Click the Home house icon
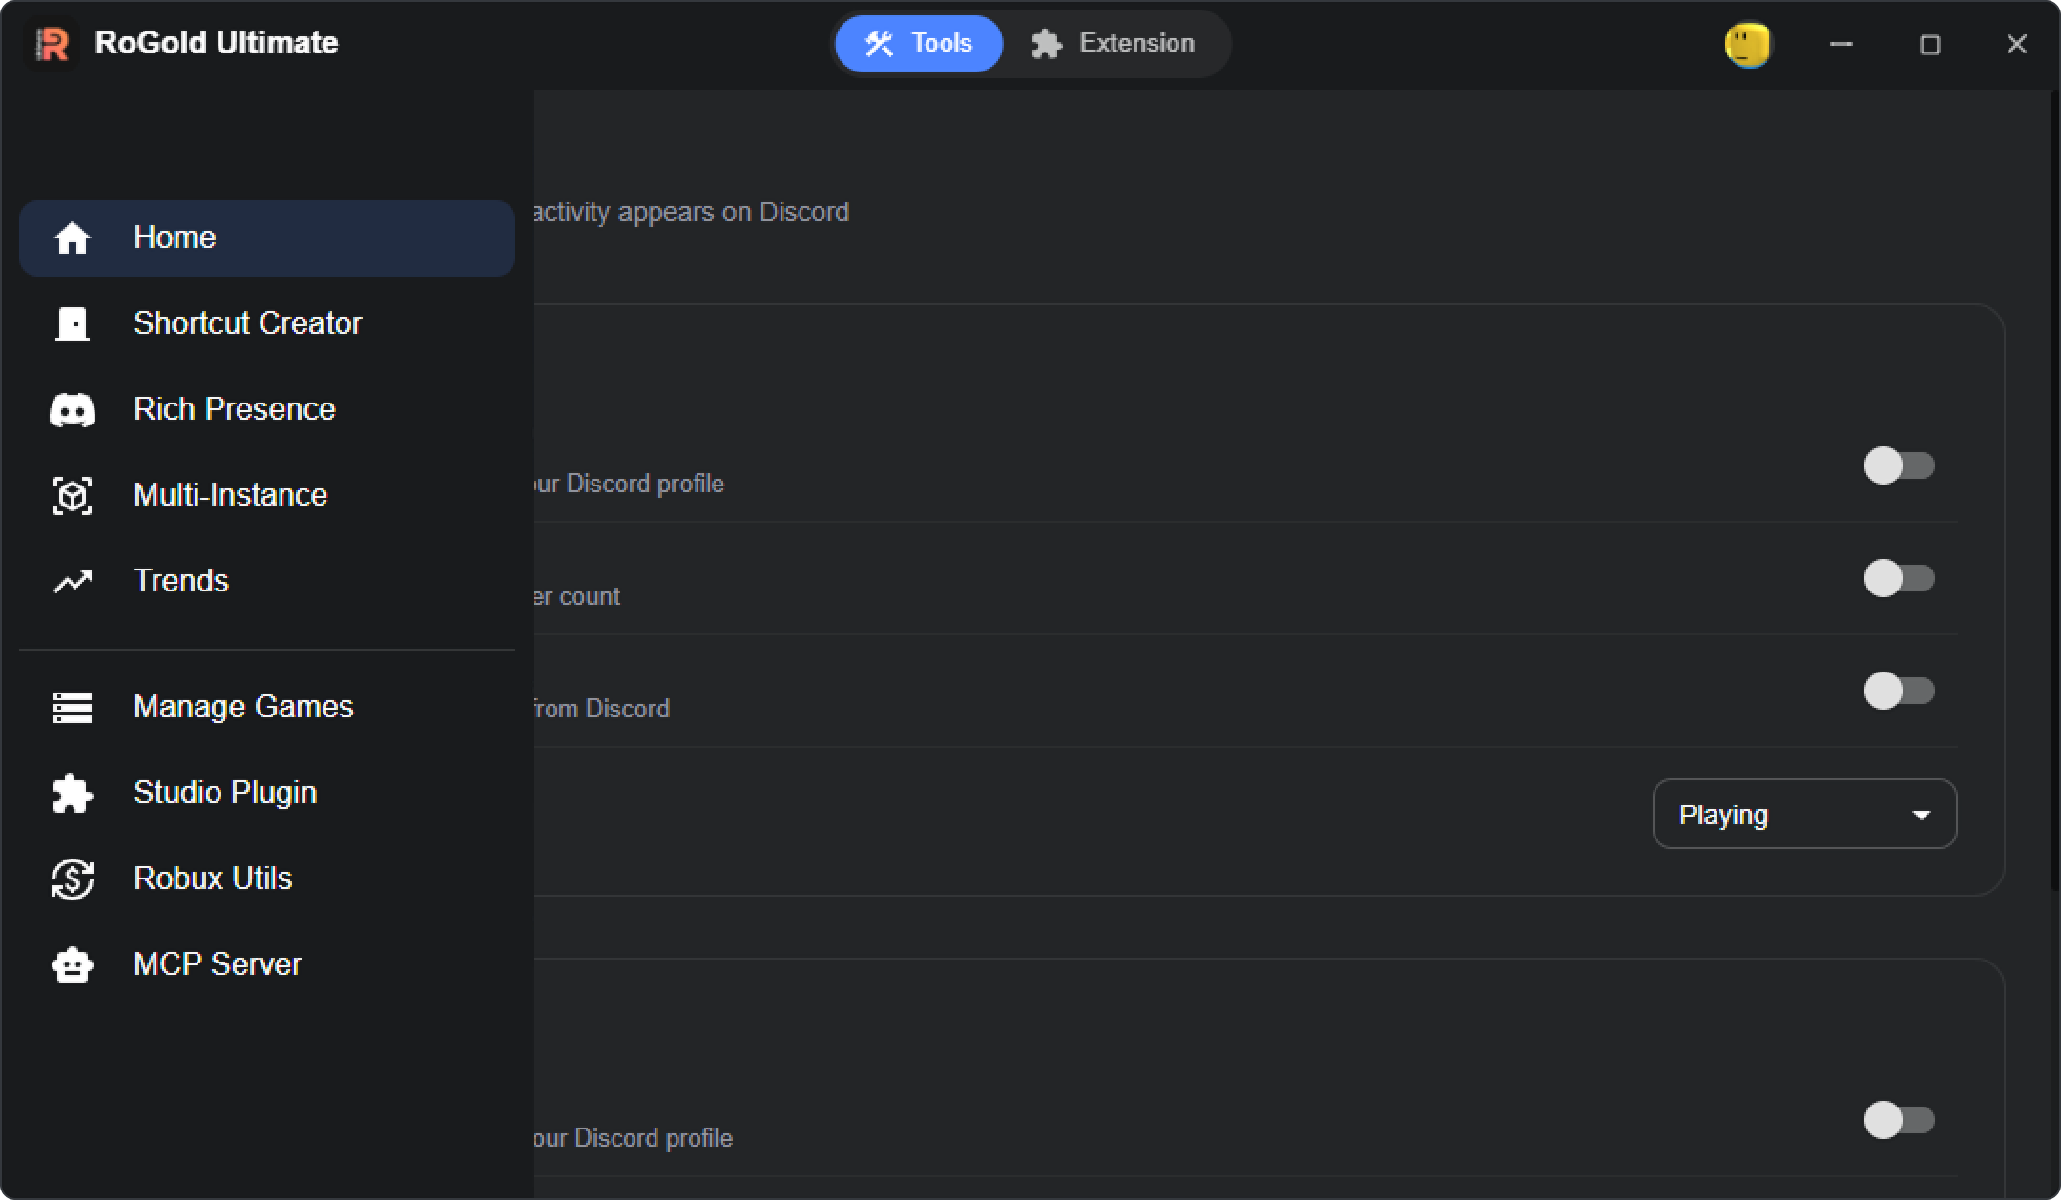Image resolution: width=2061 pixels, height=1200 pixels. tap(73, 238)
